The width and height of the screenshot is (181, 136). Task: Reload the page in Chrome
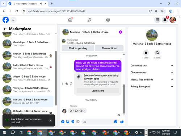pos(17,11)
